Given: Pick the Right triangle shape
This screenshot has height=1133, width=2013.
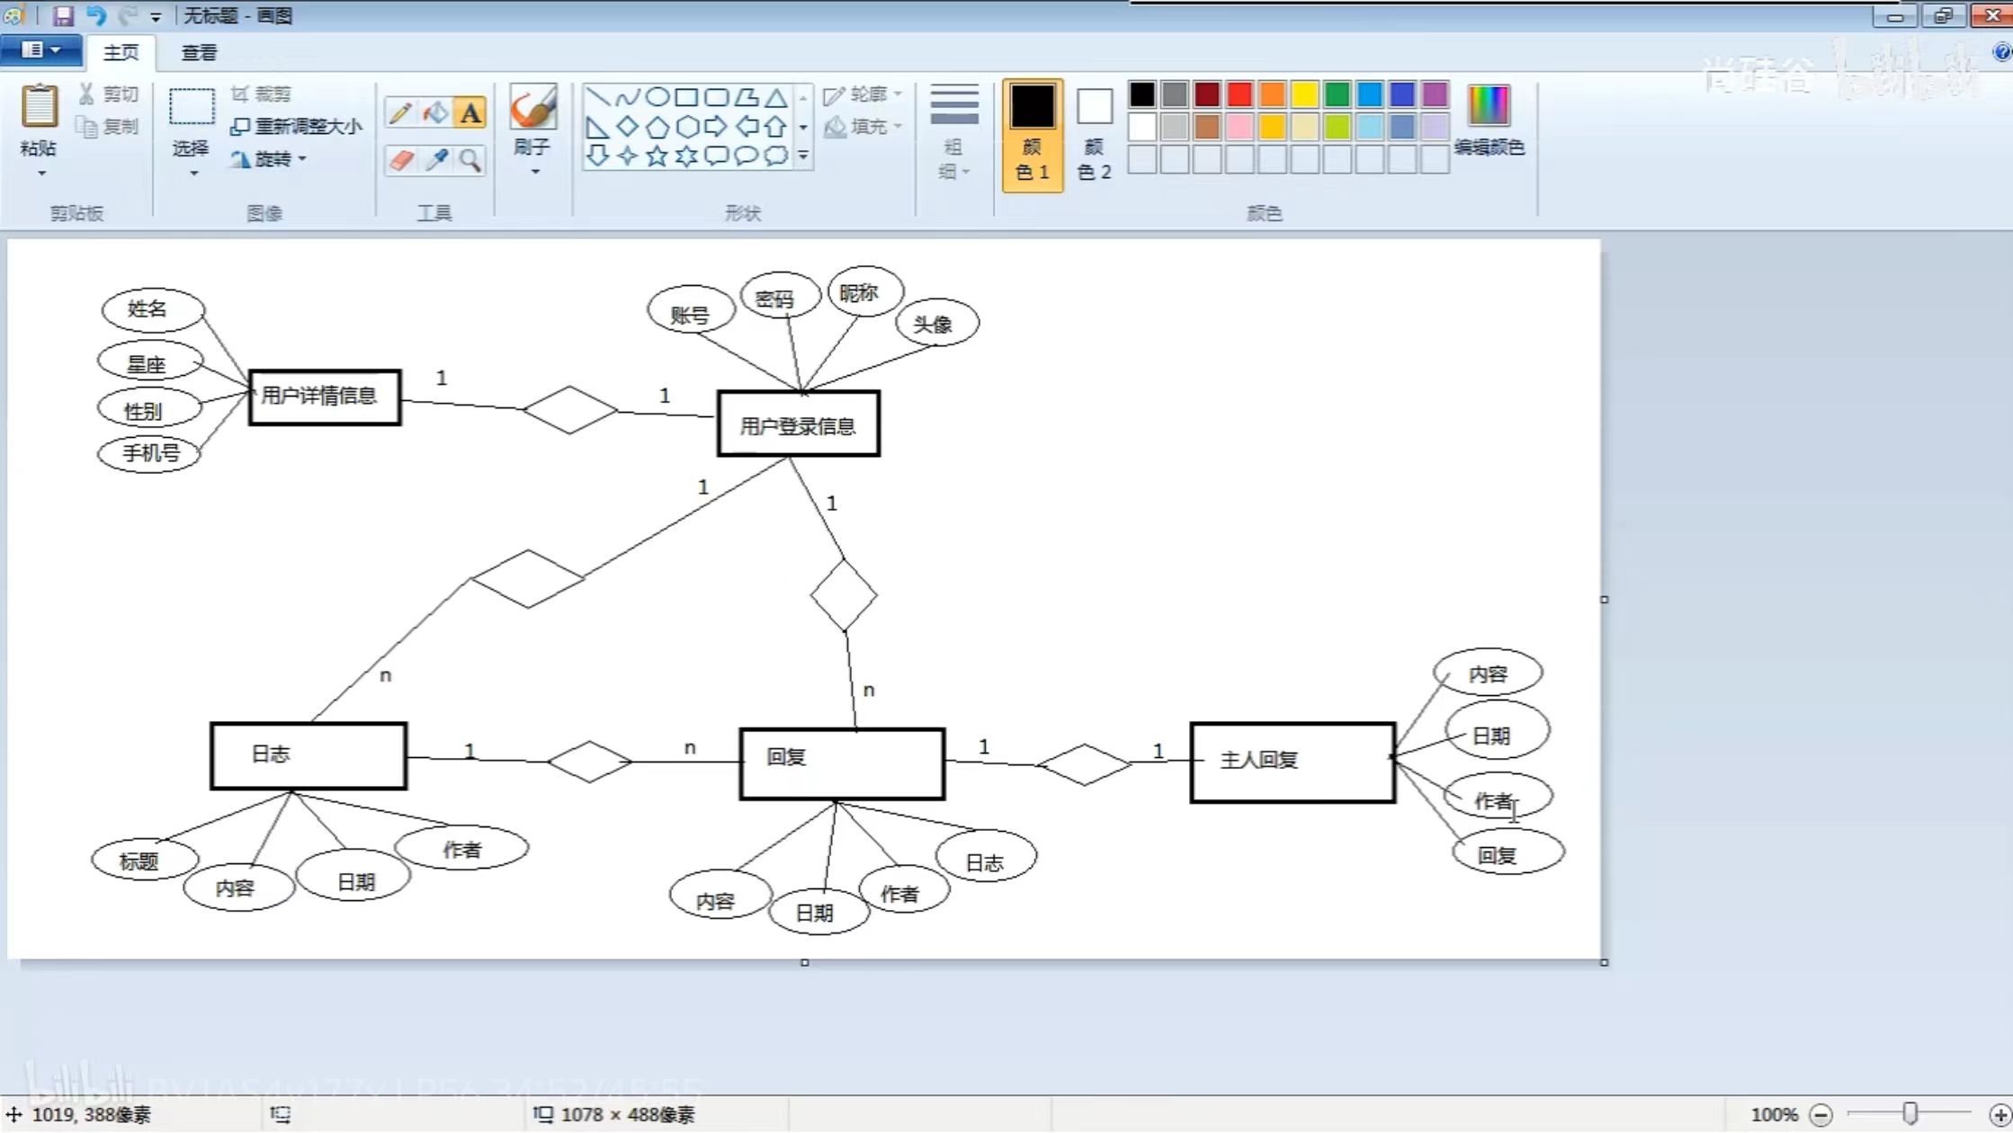Looking at the screenshot, I should (x=598, y=127).
